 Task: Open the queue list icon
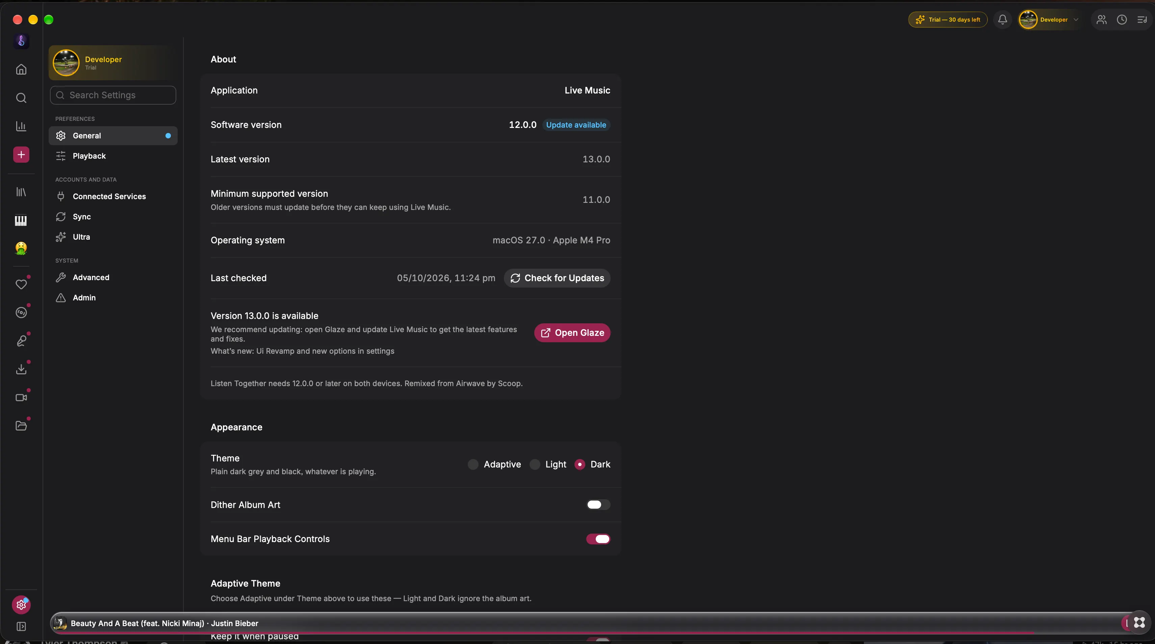(x=1142, y=19)
